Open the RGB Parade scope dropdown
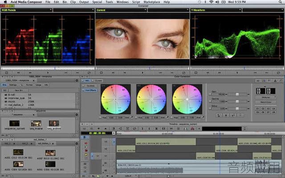This screenshot has width=285, height=178. click(27, 10)
